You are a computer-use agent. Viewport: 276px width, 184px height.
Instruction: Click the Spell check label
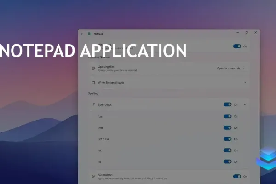click(x=105, y=104)
